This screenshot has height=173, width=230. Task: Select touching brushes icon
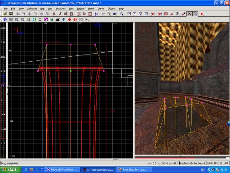coord(60,14)
